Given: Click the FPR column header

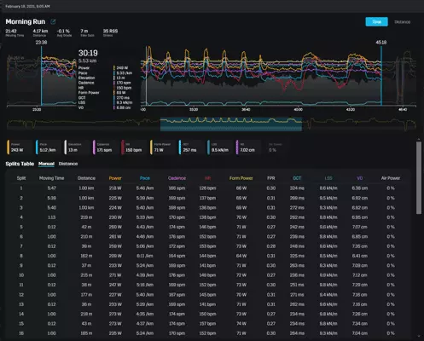Looking at the screenshot, I should 271,178.
